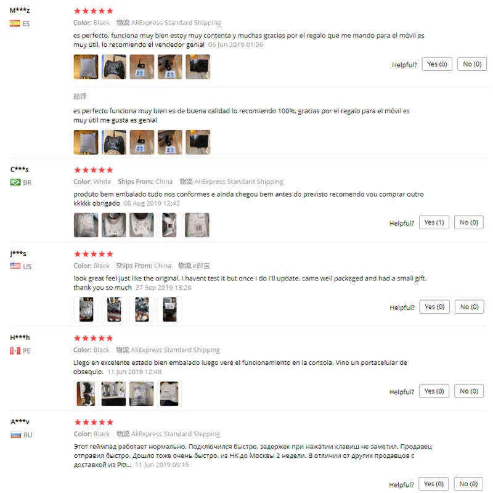This screenshot has width=493, height=493.
Task: Vote Yes (0) on H***h's Peru review
Action: click(x=434, y=391)
